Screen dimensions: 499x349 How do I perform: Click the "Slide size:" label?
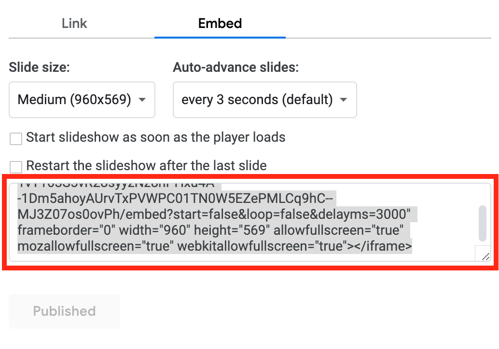click(39, 67)
